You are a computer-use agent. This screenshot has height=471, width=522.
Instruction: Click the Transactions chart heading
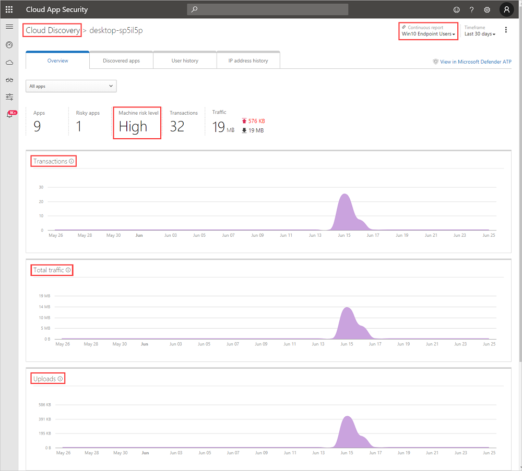50,161
